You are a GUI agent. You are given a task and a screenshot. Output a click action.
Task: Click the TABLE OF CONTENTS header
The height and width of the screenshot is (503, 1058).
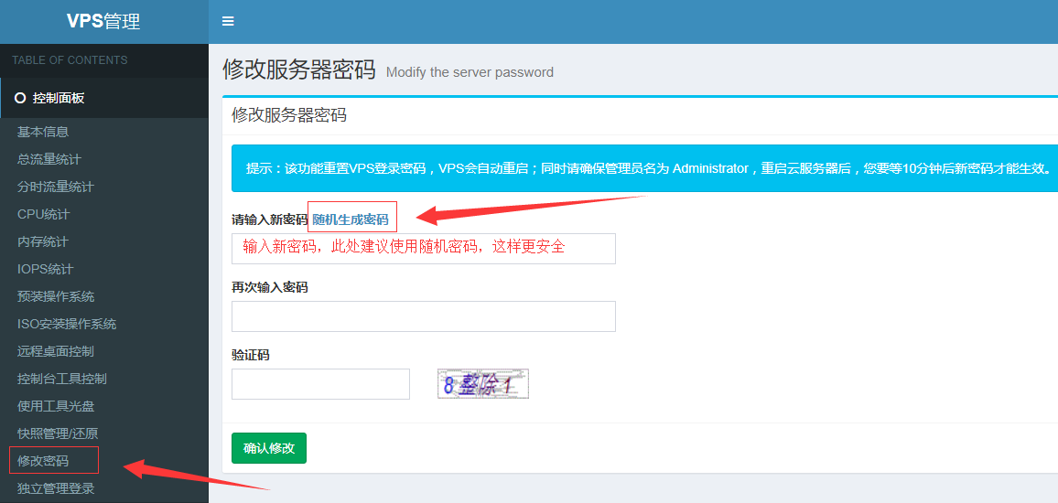[70, 60]
